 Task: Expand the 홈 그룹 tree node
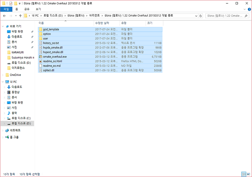click(3, 137)
